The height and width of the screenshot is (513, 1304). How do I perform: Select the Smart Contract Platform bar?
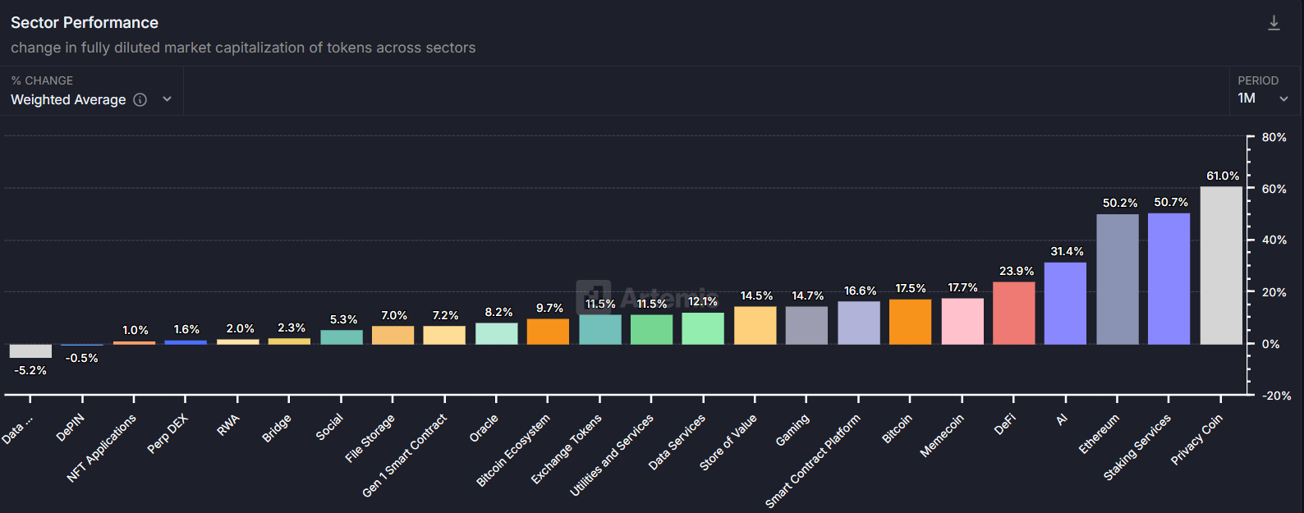(x=858, y=323)
